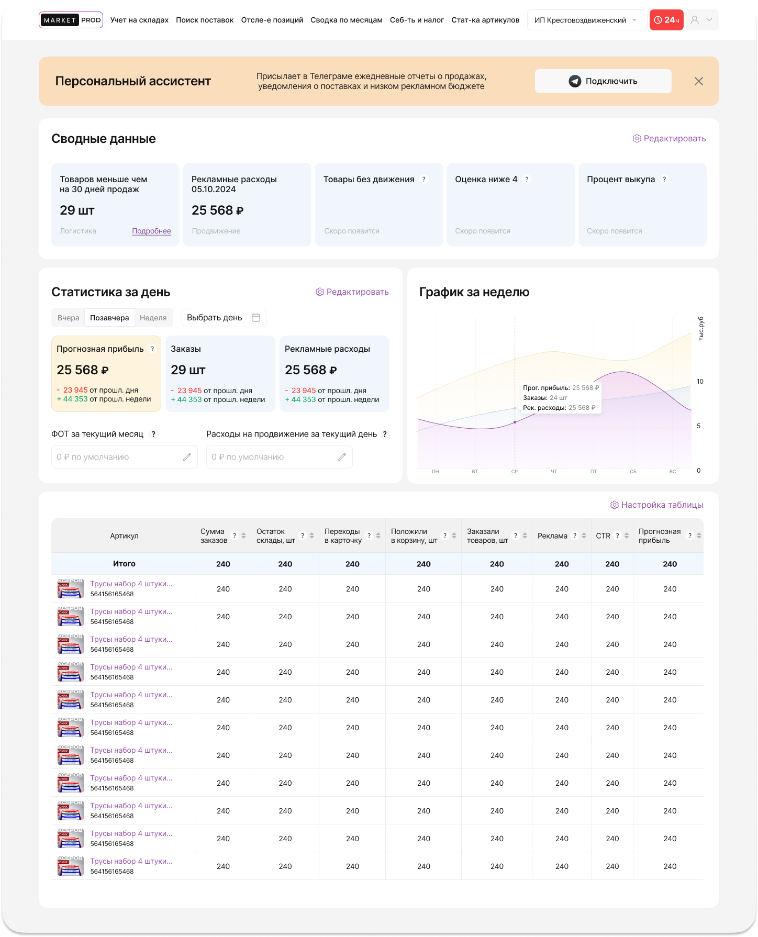Viewport: 758px width, 937px height.
Task: Click the Market Prod logo
Action: coord(71,20)
